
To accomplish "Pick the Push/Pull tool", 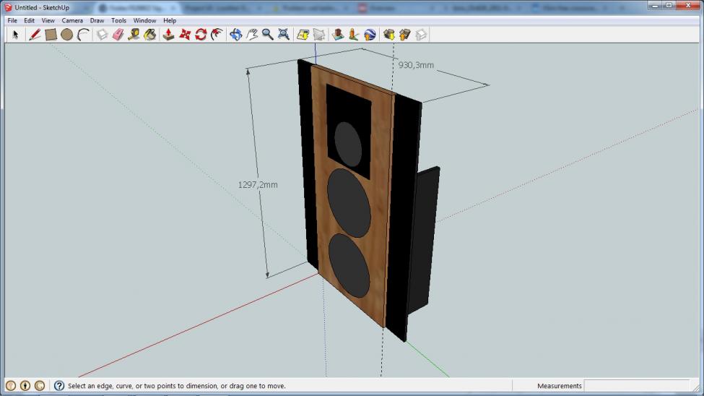I will coord(168,35).
